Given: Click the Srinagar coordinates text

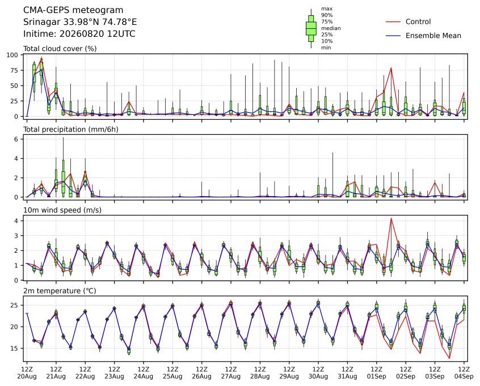Looking at the screenshot, I should click(x=80, y=22).
